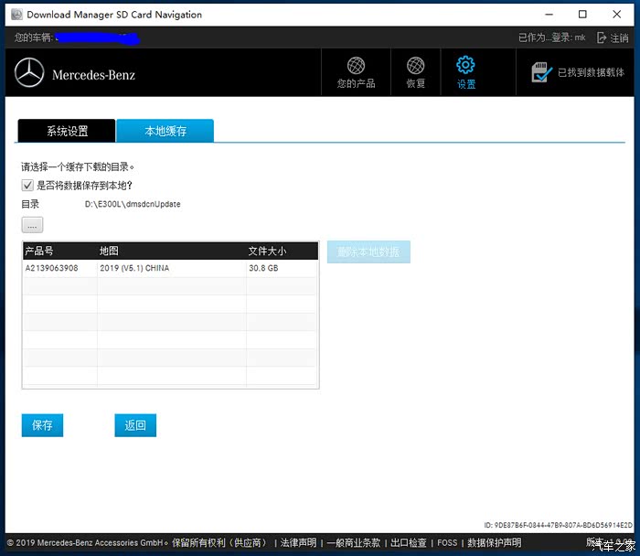Click the SD card 已找到数据载体 icon
This screenshot has width=640, height=556.
pyautogui.click(x=541, y=72)
